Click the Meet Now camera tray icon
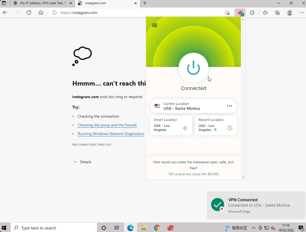The image size is (306, 232). click(x=260, y=228)
